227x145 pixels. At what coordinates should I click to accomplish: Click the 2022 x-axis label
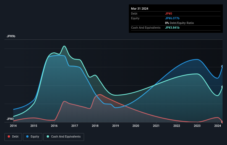click(x=177, y=126)
